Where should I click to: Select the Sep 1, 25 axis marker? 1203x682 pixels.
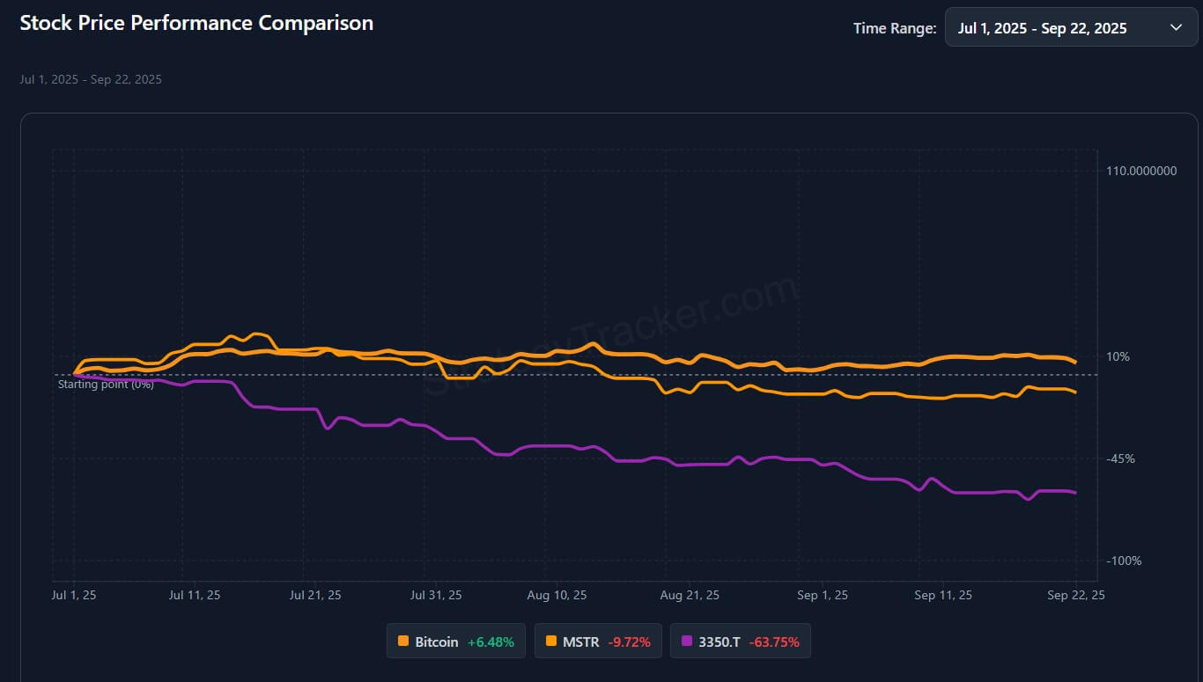pyautogui.click(x=823, y=596)
